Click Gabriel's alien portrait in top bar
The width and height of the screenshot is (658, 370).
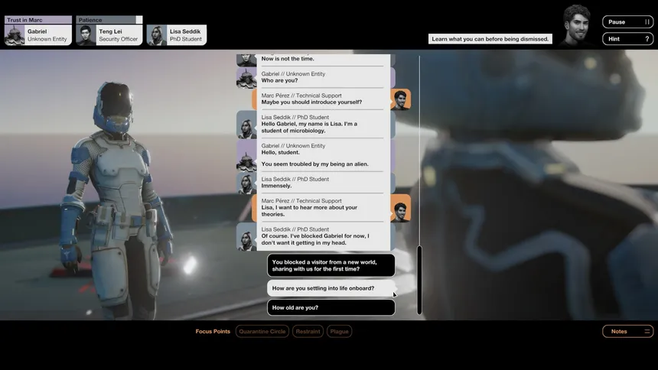point(15,35)
